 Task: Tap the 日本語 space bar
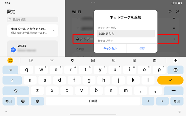tap(93, 101)
